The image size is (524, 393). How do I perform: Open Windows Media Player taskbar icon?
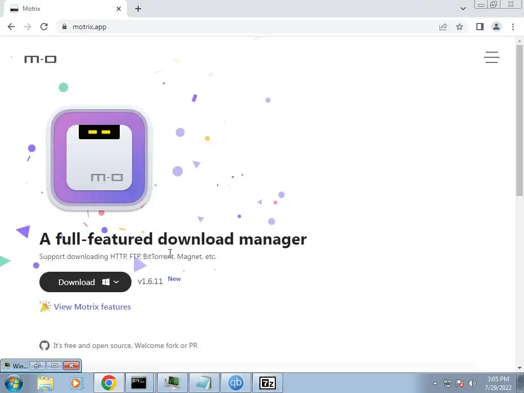[x=76, y=383]
